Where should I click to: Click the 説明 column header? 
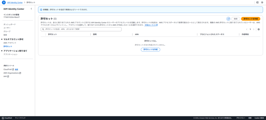(95, 34)
